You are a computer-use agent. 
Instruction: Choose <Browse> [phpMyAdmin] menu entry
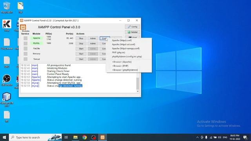[x=129, y=70]
